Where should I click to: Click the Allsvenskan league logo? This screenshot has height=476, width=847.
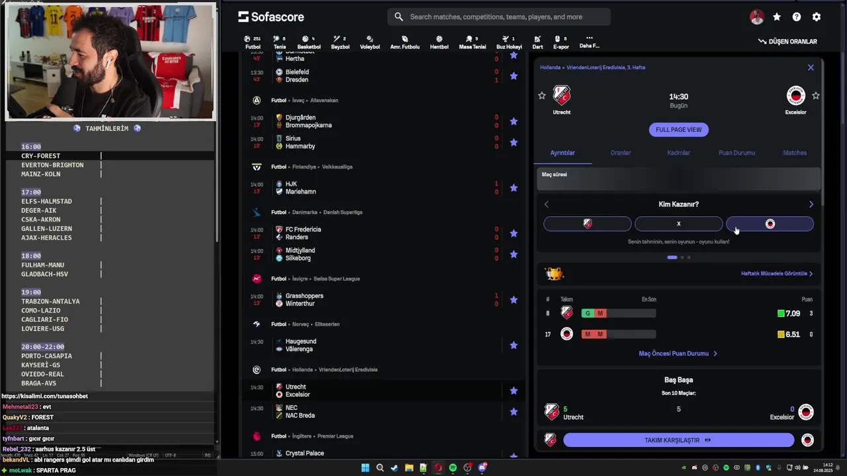(x=257, y=100)
